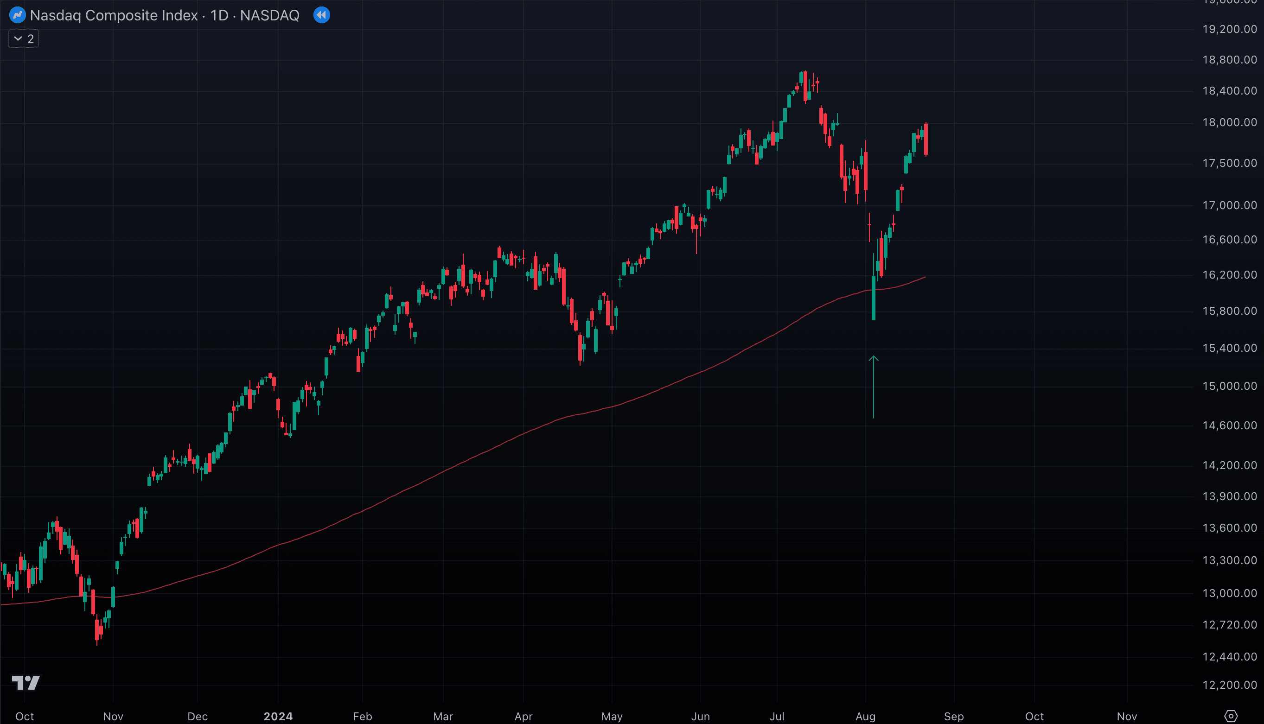Viewport: 1264px width, 724px height.
Task: Click the bold 2024 time axis label
Action: tap(278, 716)
